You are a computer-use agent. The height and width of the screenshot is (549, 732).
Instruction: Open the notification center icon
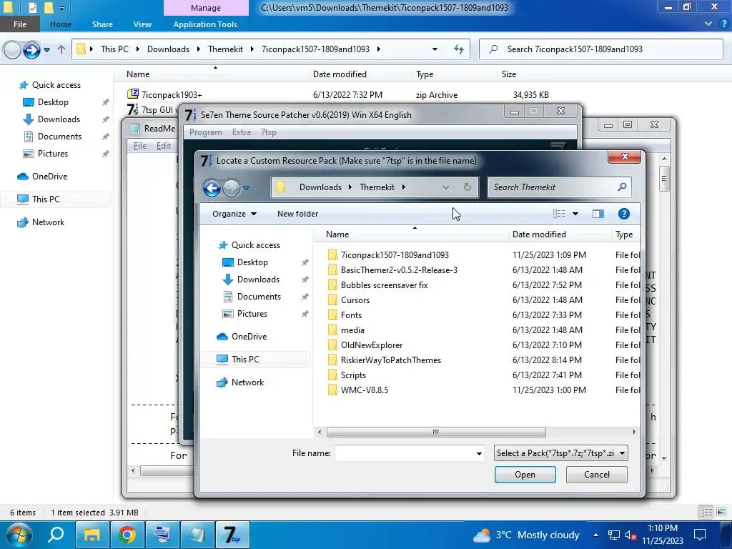click(x=699, y=535)
